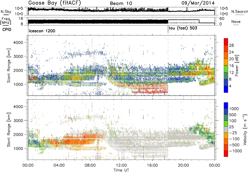Click the 'Beam 10' heading
Screen dimensions: 248x172
(x=121, y=3)
